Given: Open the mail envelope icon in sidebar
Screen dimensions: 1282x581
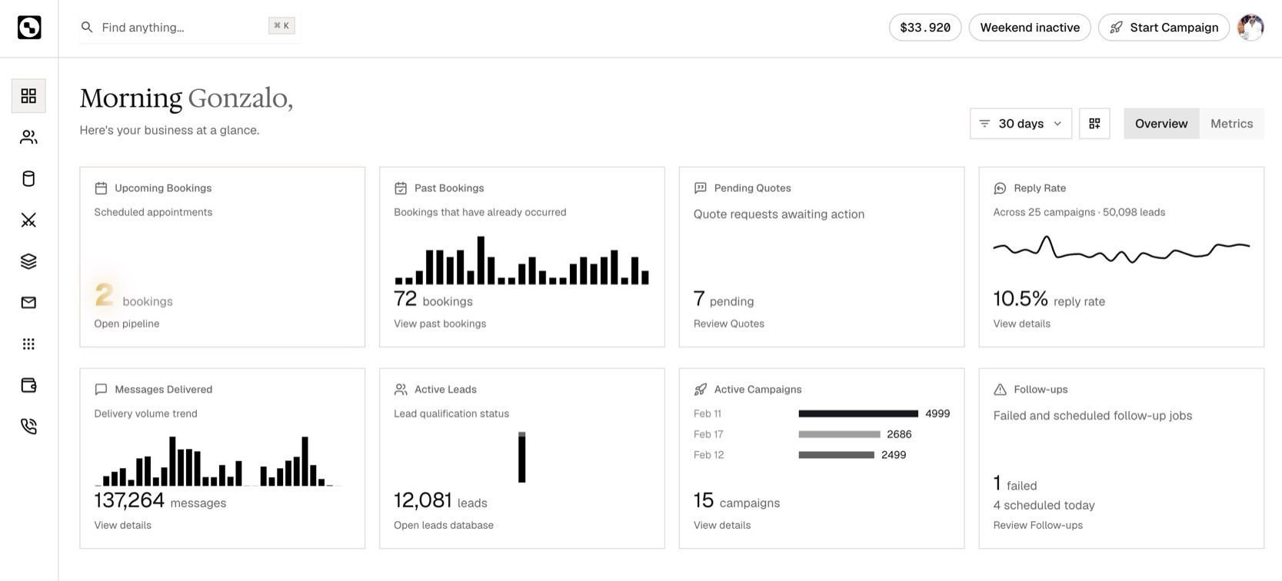Looking at the screenshot, I should (x=28, y=302).
